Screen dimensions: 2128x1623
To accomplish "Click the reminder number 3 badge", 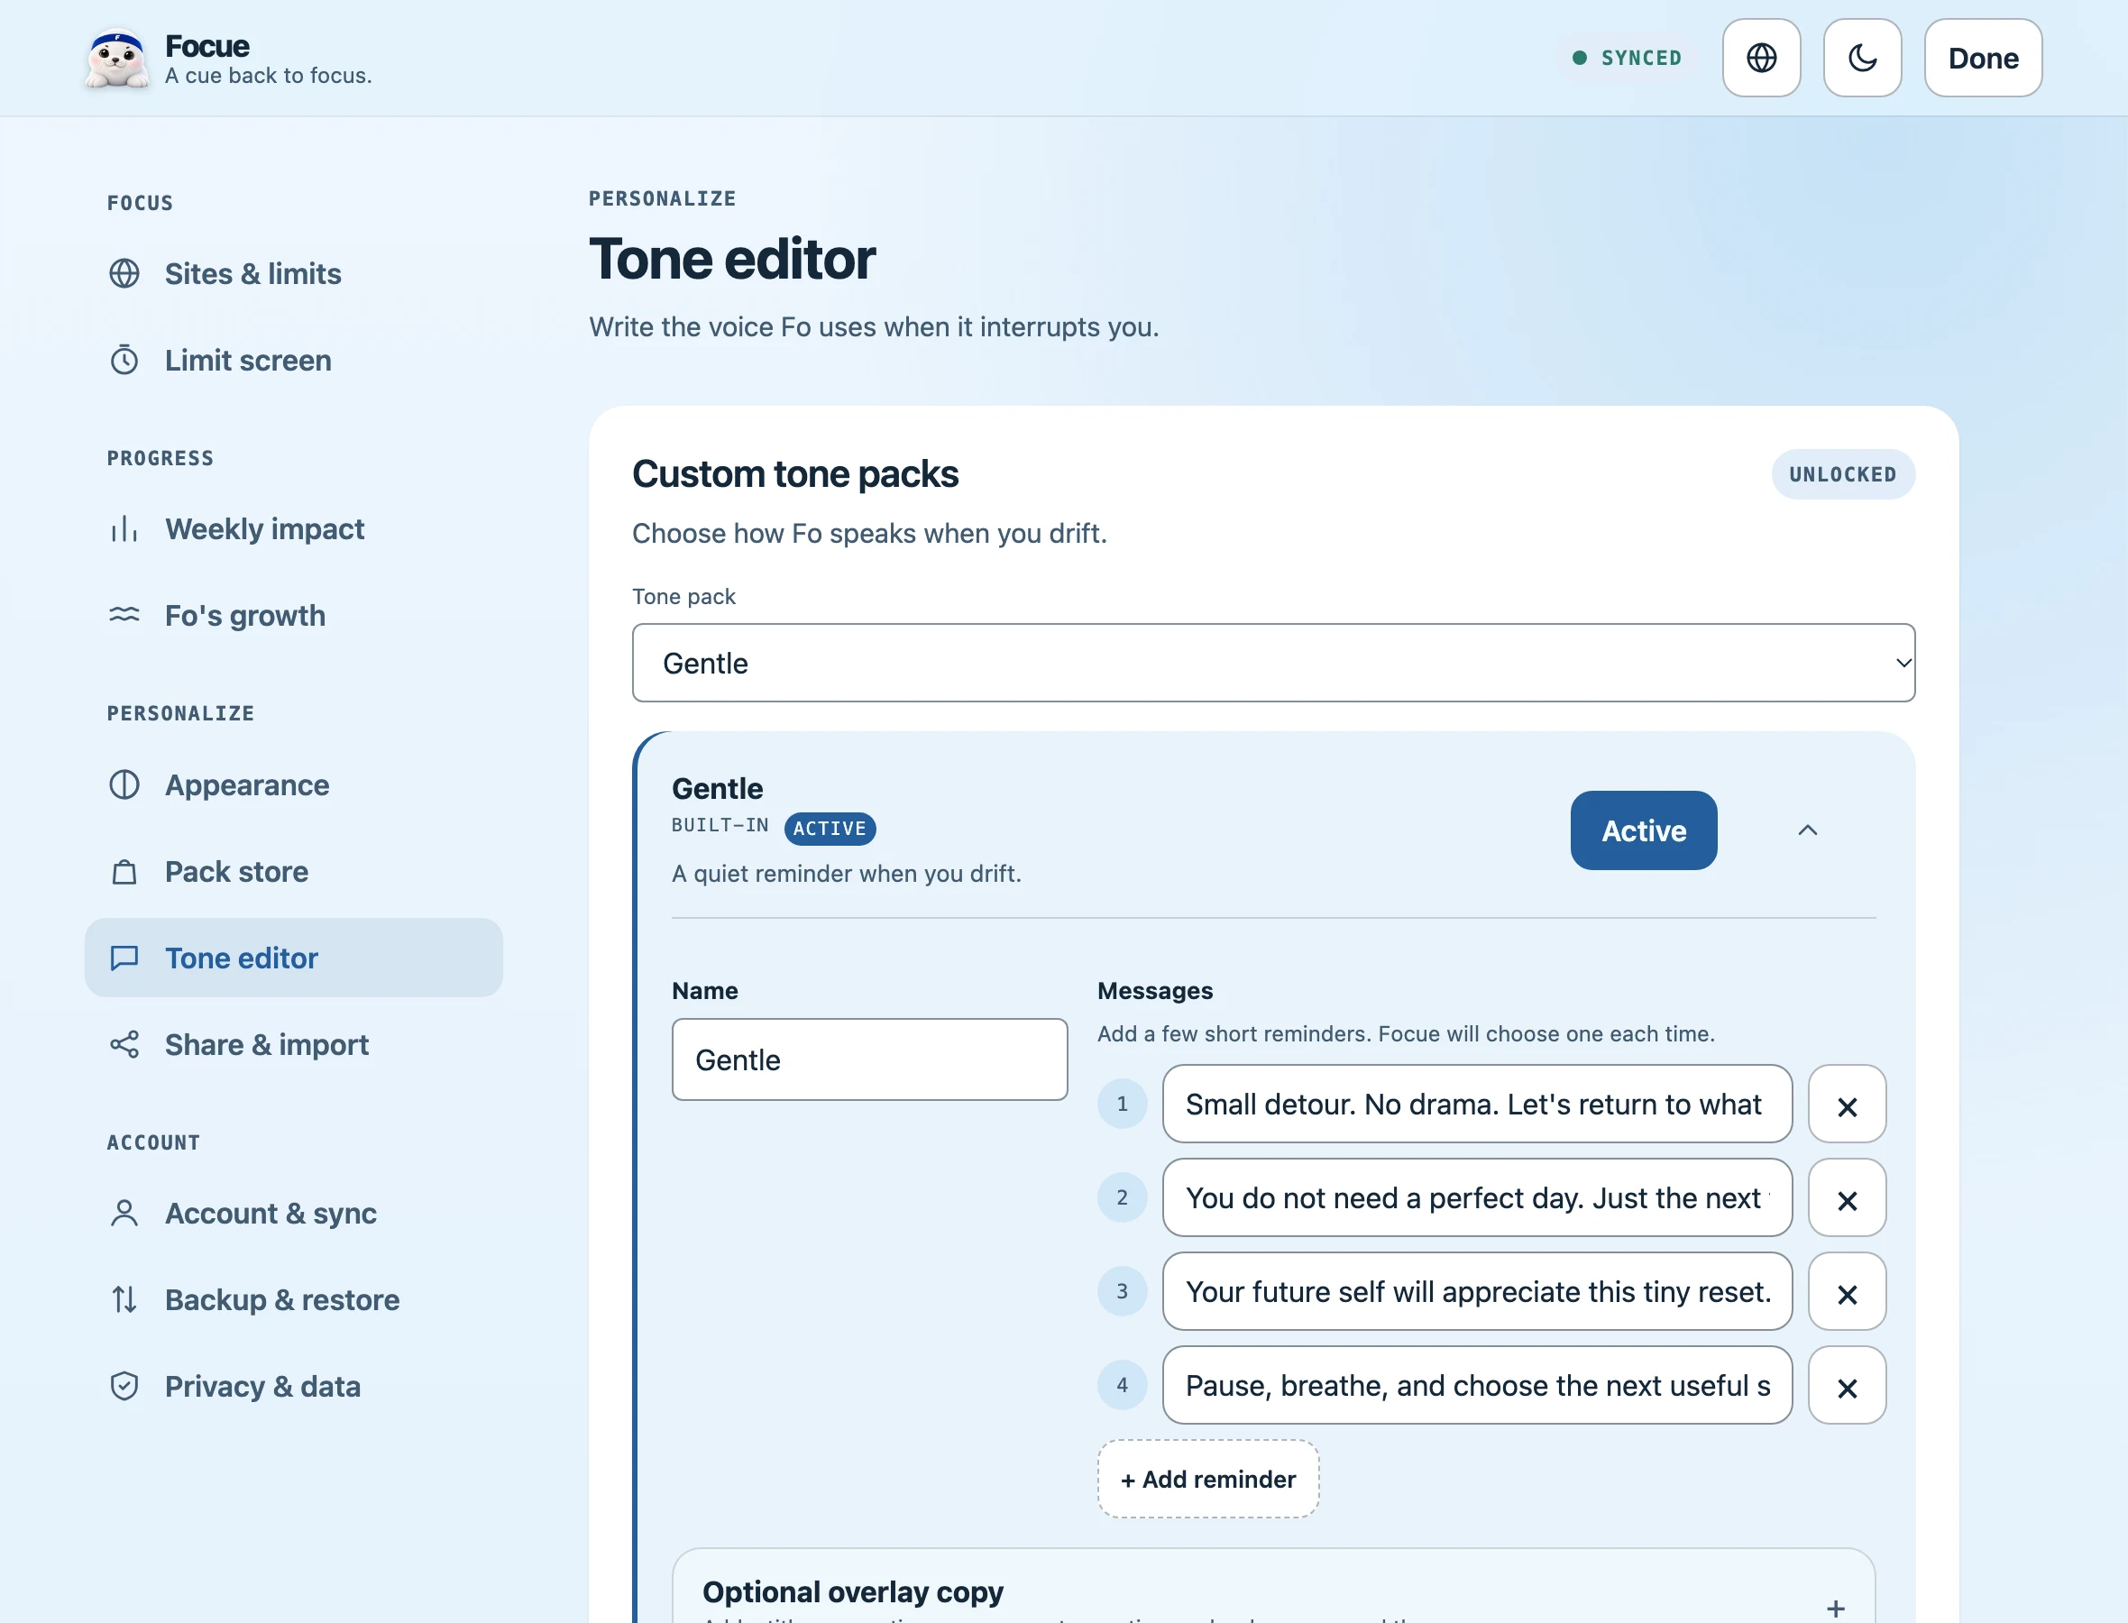I will coord(1122,1291).
